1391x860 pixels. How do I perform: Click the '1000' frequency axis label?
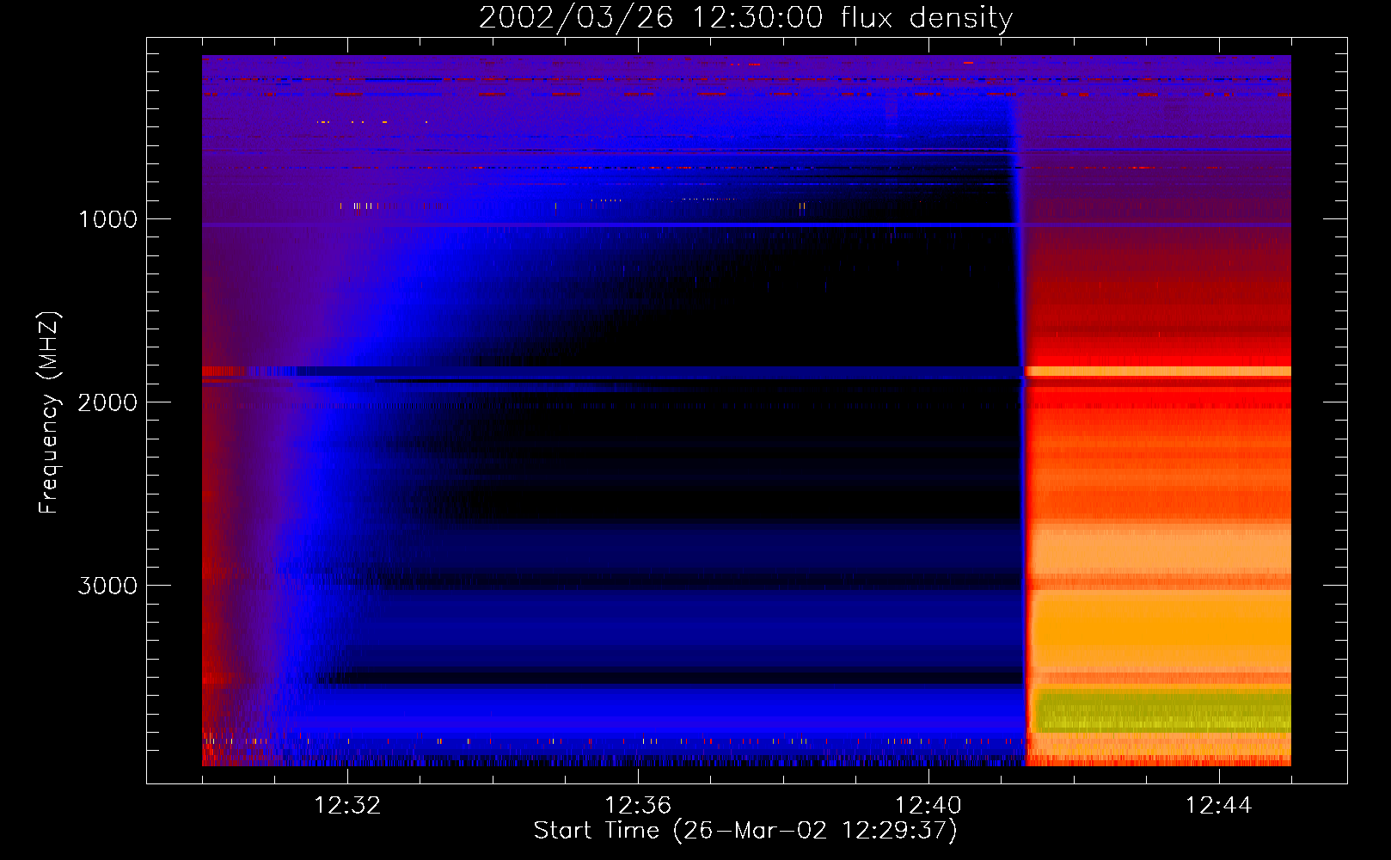tap(107, 219)
